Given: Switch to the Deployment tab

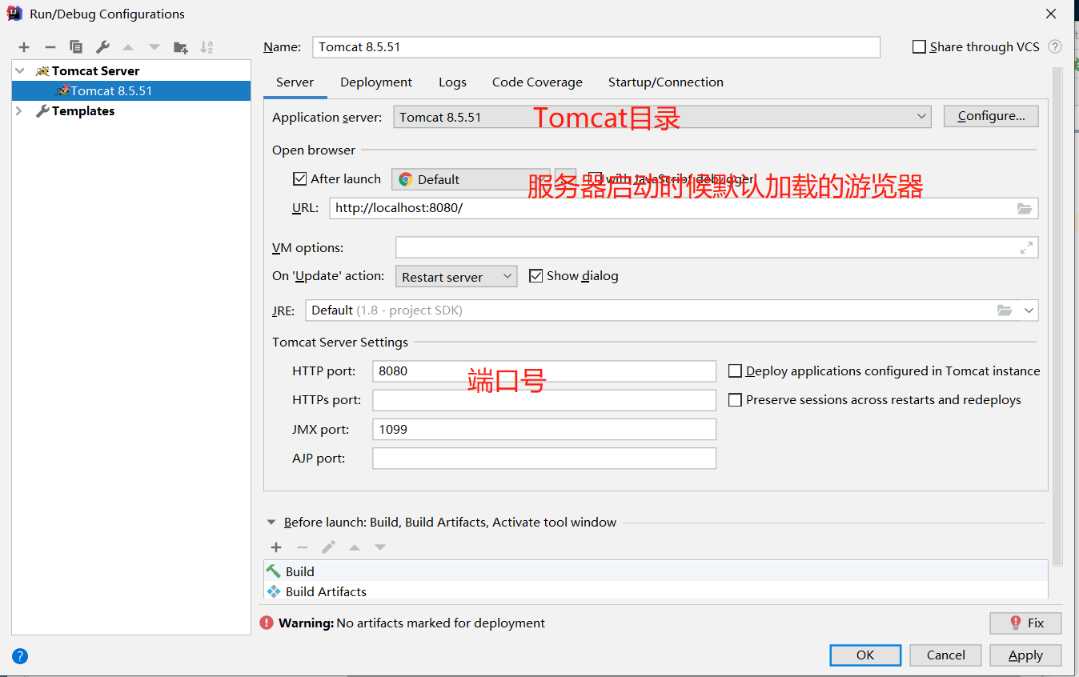Looking at the screenshot, I should [x=376, y=82].
